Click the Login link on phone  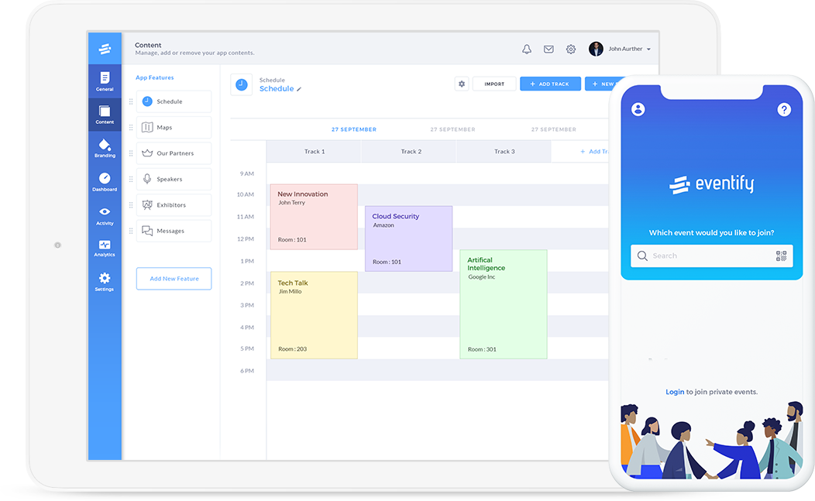coord(674,392)
